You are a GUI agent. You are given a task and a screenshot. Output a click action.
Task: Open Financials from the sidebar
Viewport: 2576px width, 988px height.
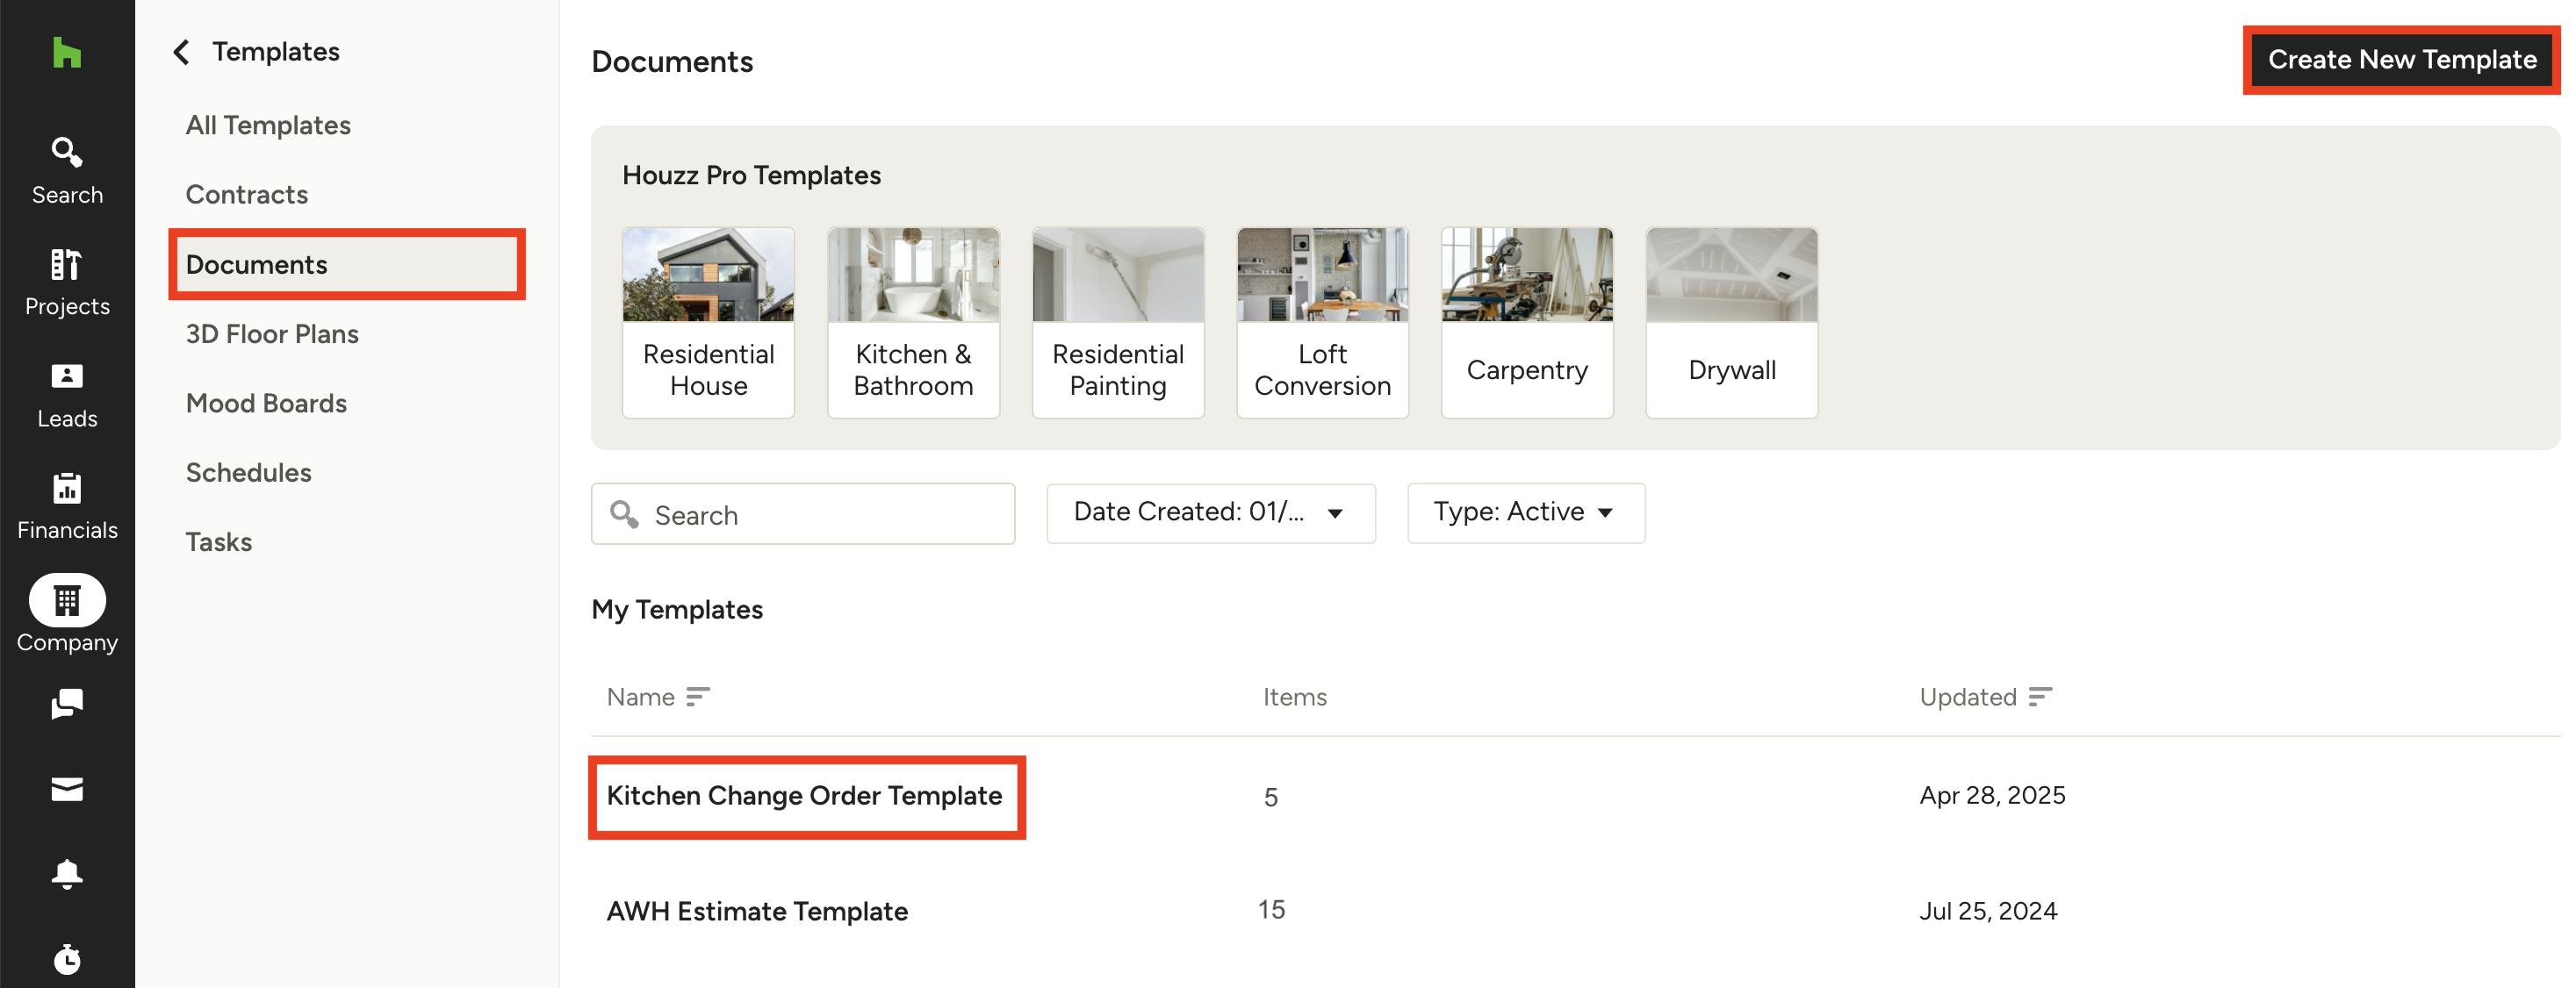67,507
